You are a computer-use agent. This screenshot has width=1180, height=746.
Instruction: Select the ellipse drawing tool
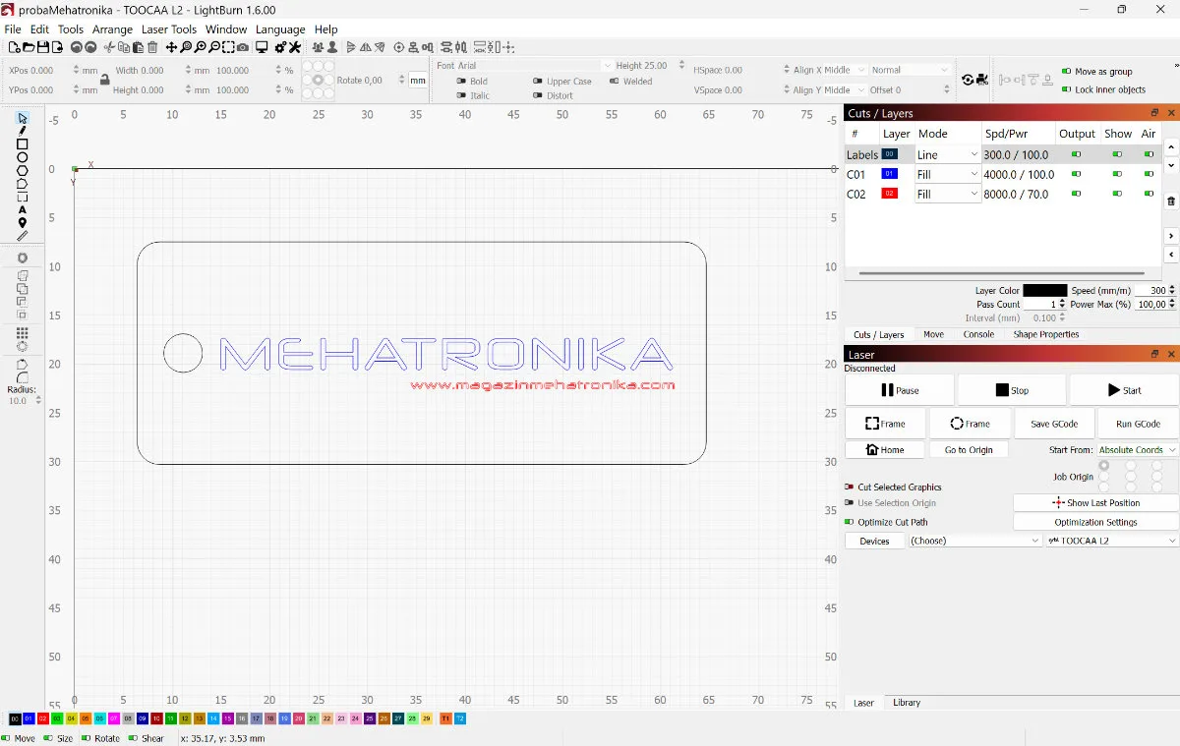pos(23,157)
